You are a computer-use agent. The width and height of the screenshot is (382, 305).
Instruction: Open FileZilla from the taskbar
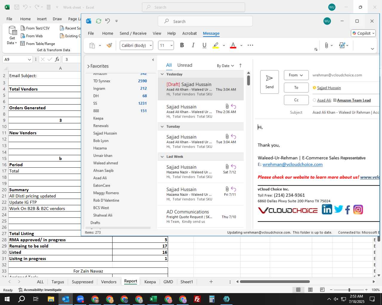(197, 299)
